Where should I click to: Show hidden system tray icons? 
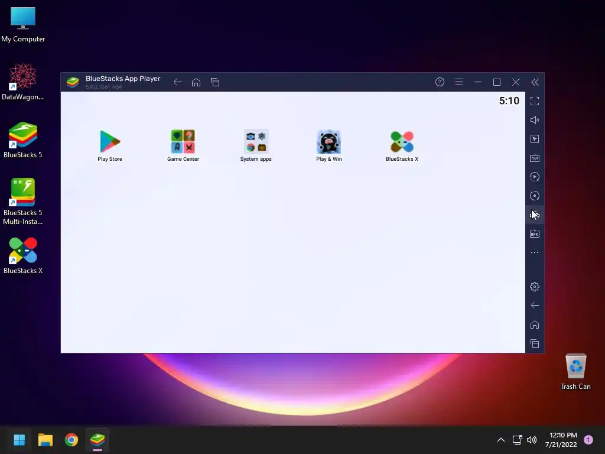tap(501, 440)
